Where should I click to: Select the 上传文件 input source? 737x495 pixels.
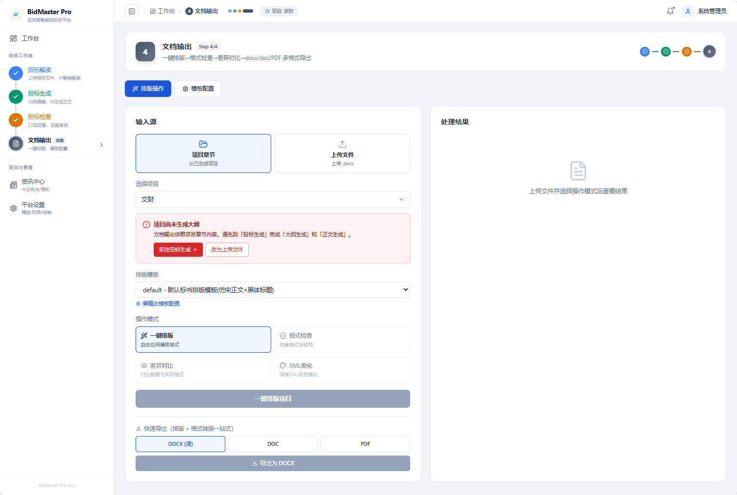pos(342,153)
